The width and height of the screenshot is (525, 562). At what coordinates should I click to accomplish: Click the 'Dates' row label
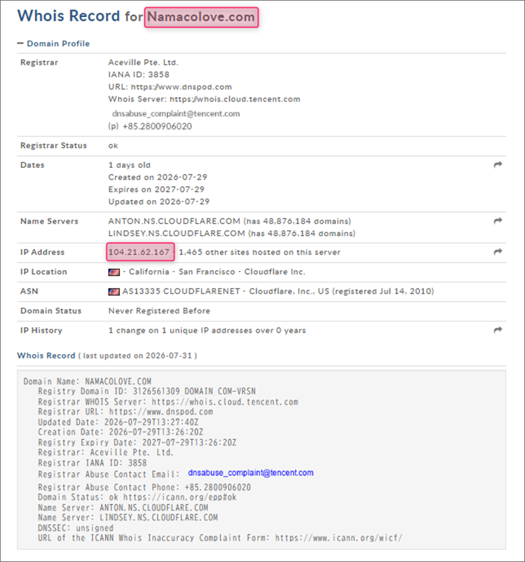32,165
